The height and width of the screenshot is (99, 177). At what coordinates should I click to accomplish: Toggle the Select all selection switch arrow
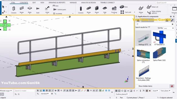tap(38, 90)
